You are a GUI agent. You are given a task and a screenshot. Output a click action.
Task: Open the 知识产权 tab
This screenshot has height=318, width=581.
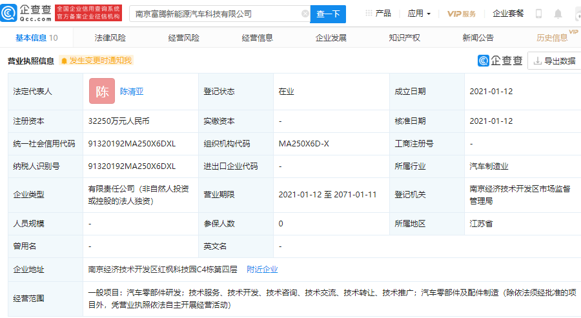[405, 38]
